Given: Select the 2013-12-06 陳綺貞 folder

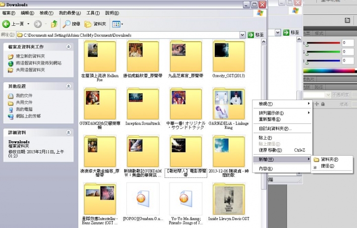Looking at the screenshot, I should click(x=229, y=152).
